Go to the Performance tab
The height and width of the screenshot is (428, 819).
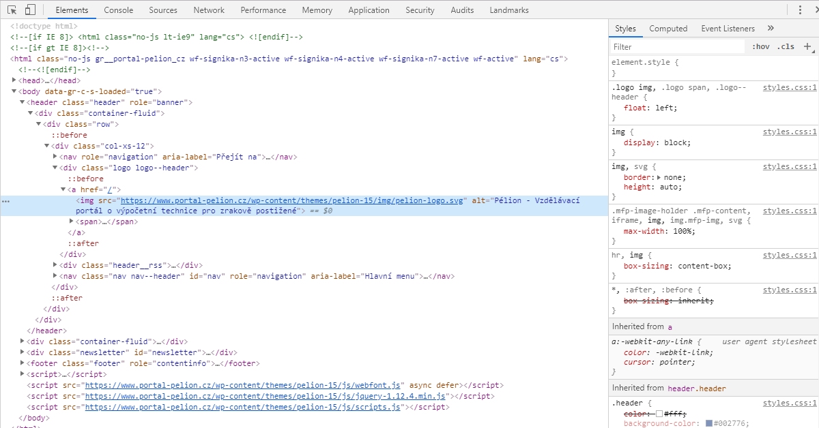(263, 10)
